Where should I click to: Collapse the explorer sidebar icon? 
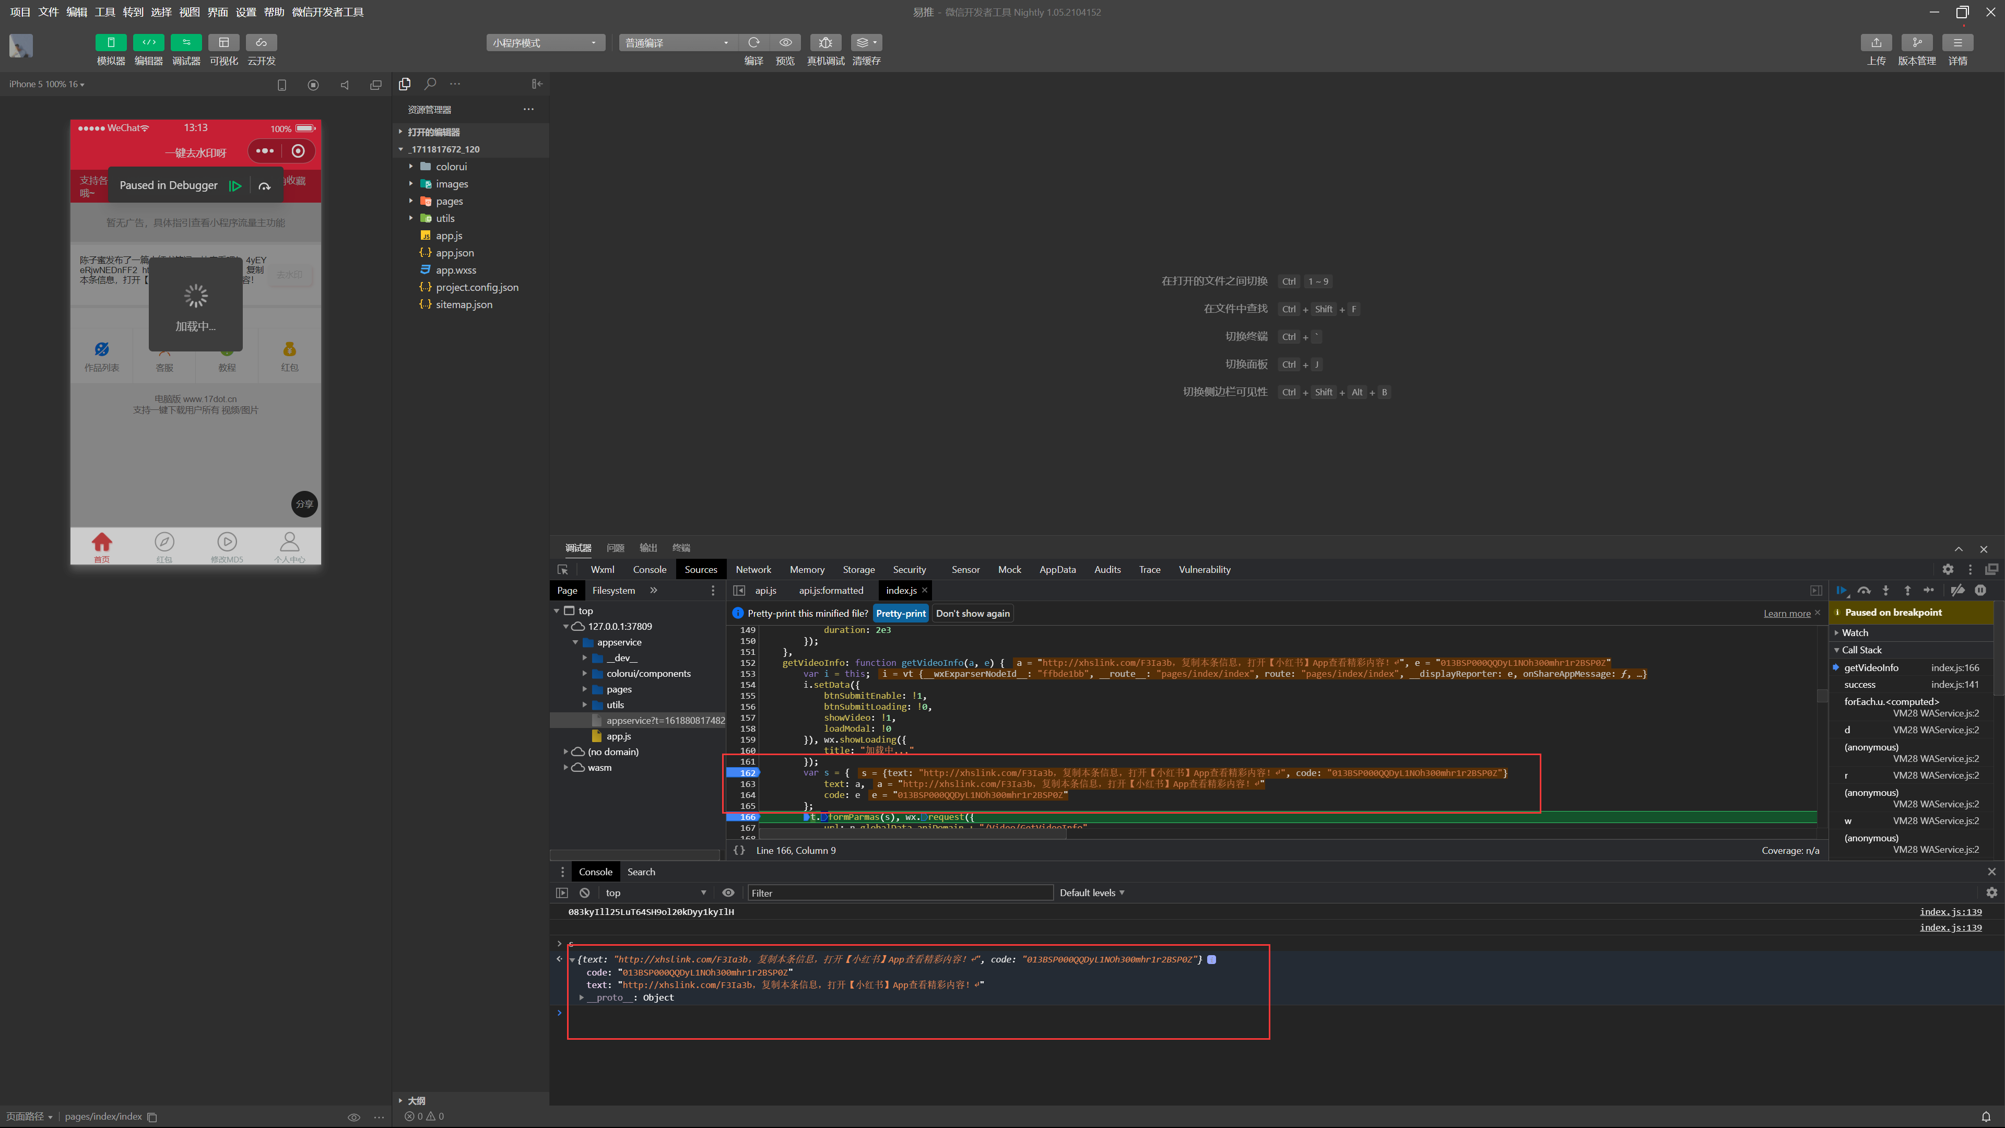point(537,84)
